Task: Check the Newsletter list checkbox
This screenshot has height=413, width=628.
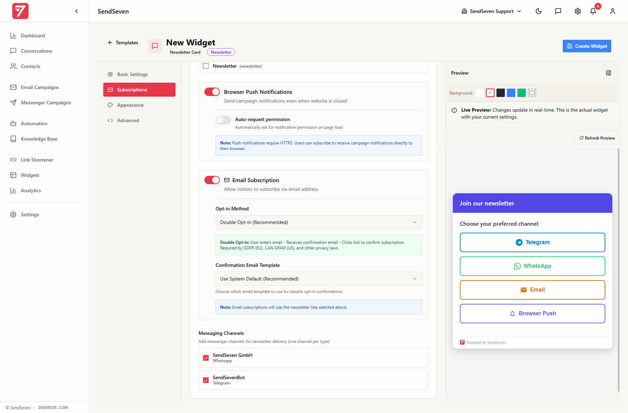Action: click(206, 66)
